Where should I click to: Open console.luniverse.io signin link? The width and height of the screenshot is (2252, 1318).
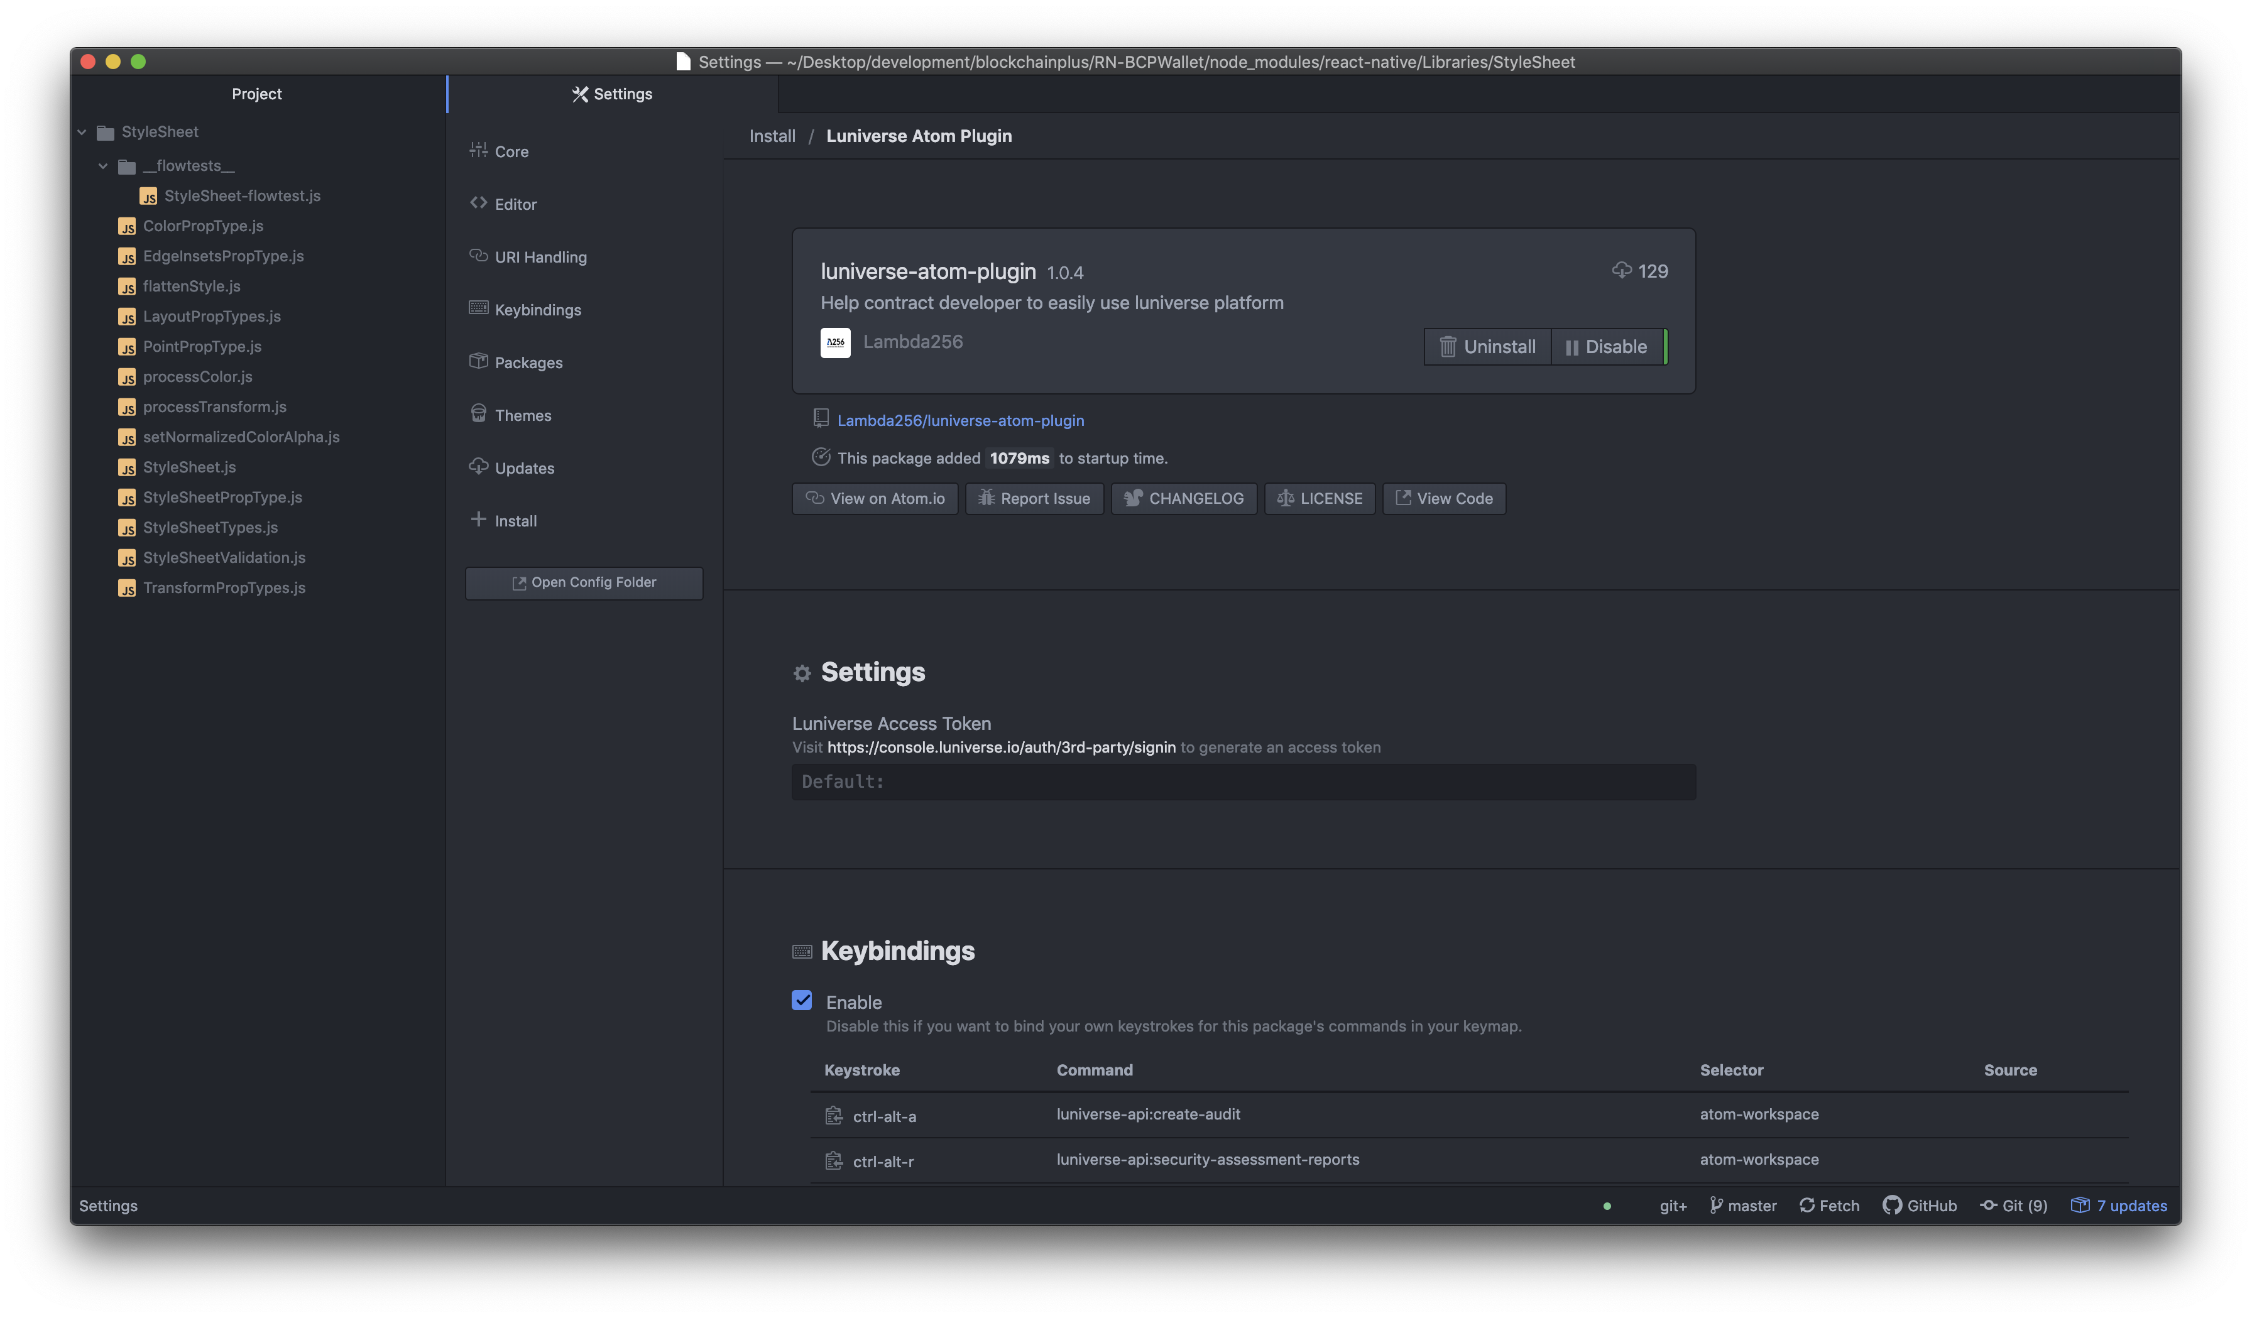tap(1001, 747)
